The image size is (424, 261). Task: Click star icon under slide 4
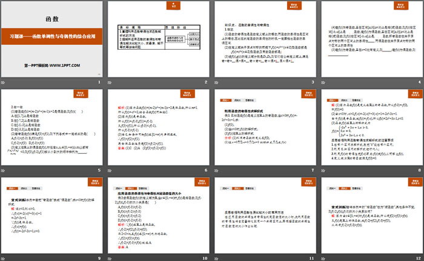point(323,82)
